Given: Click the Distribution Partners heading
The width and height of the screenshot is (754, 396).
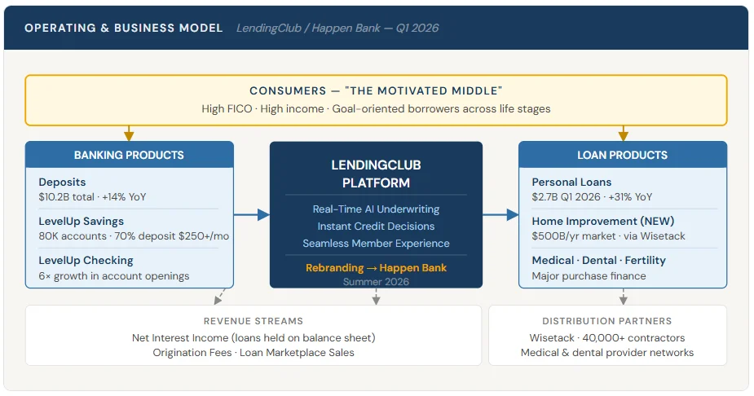Looking at the screenshot, I should [x=607, y=321].
